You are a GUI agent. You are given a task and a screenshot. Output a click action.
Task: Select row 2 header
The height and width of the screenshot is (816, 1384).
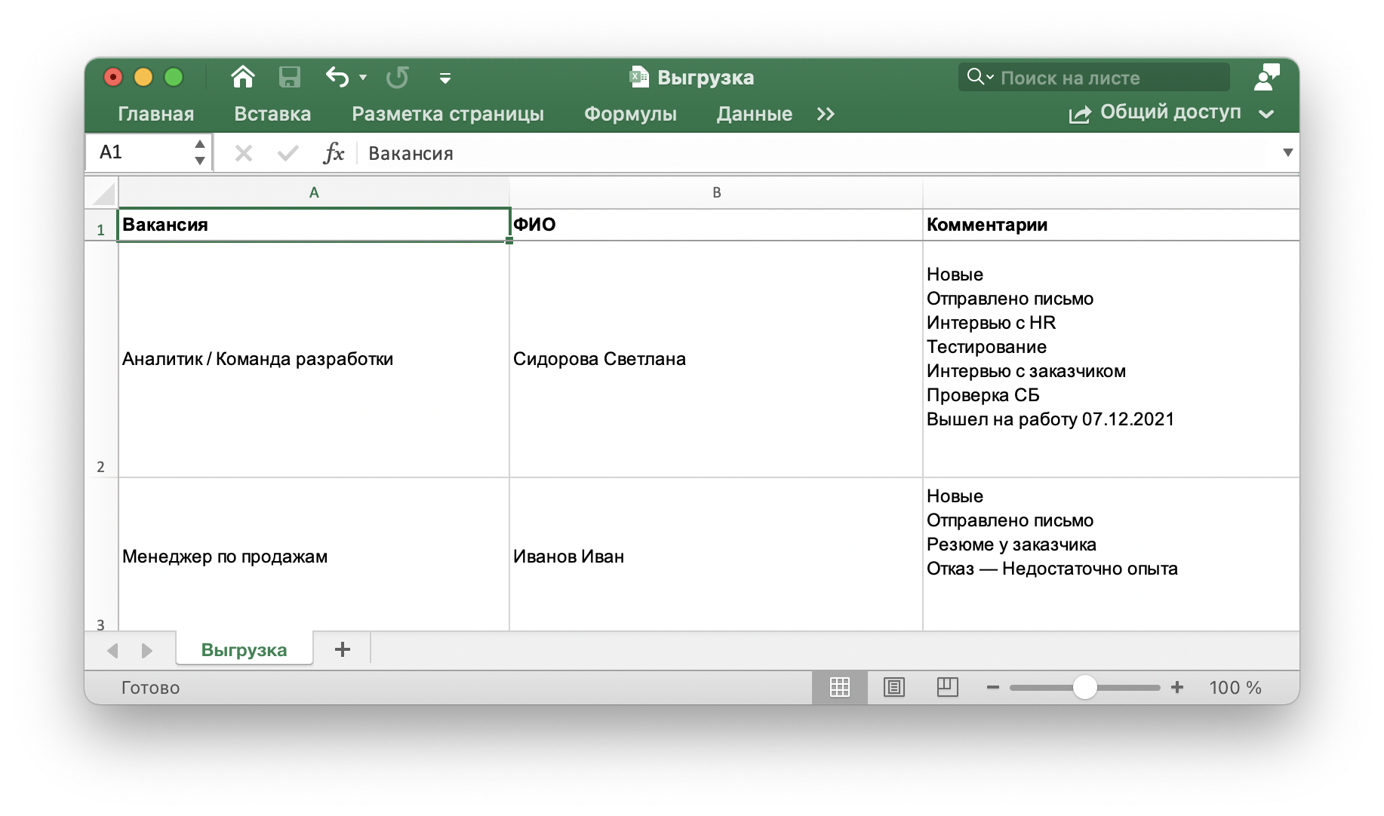pos(101,359)
